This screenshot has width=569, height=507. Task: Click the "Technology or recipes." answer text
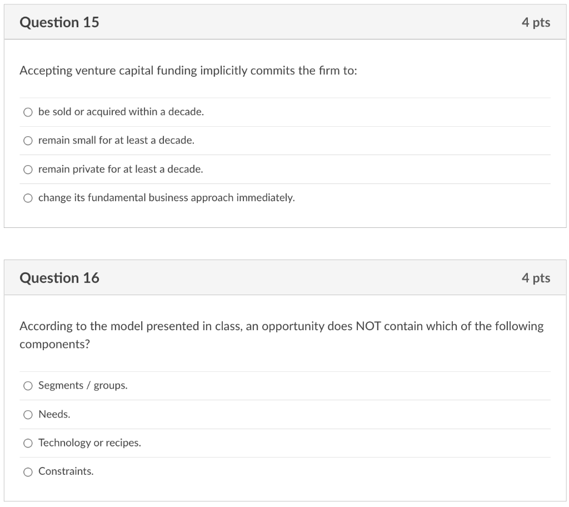pyautogui.click(x=89, y=443)
